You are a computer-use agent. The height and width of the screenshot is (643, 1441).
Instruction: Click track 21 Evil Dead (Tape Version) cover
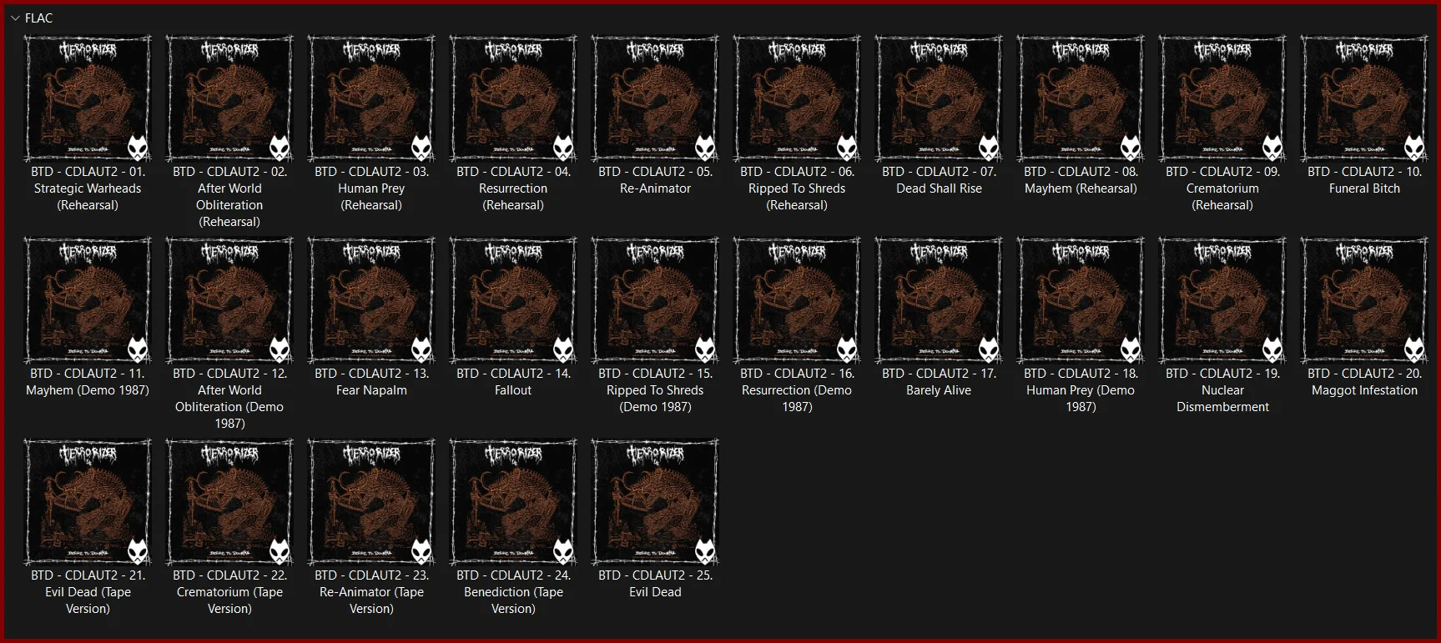pyautogui.click(x=88, y=502)
